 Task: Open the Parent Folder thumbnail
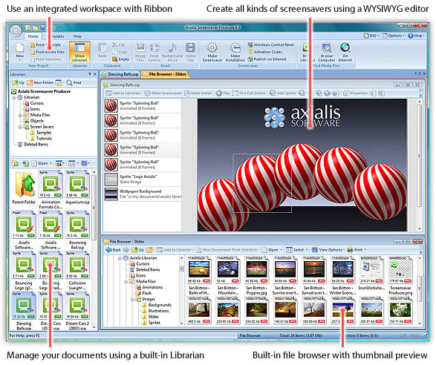[24, 188]
